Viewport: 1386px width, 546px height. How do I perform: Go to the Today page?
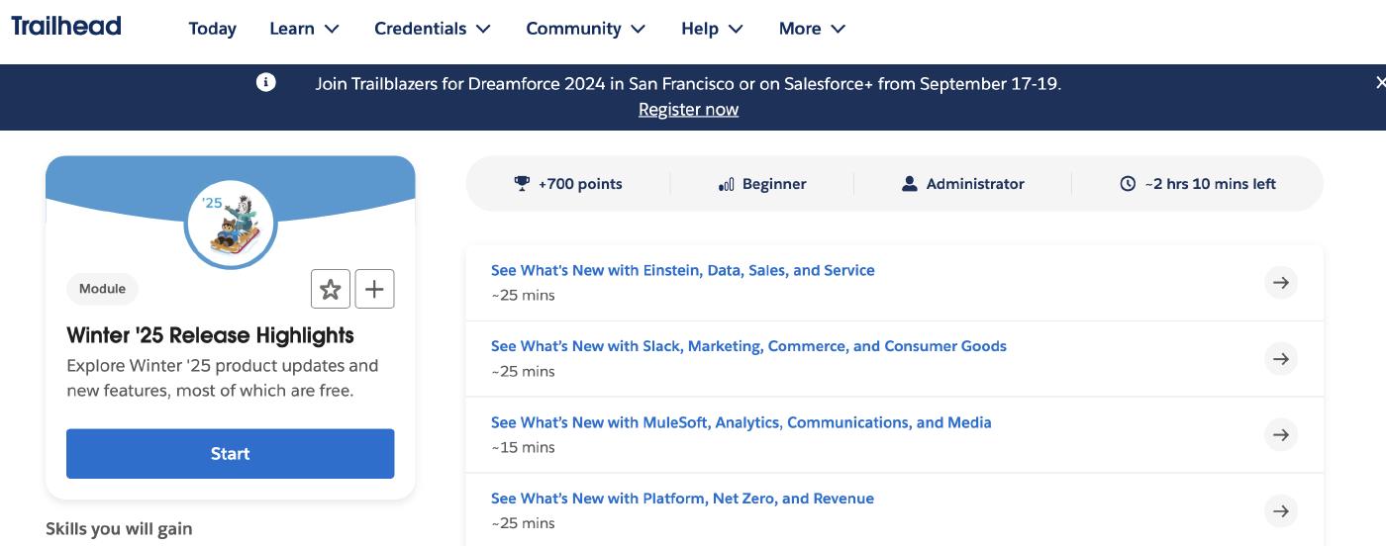213,29
